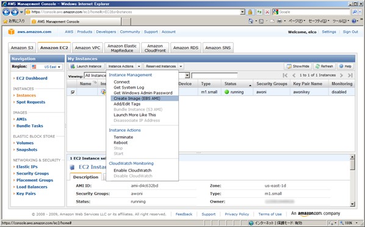
Task: Go back with the browser Back arrow
Action: [x=6, y=12]
